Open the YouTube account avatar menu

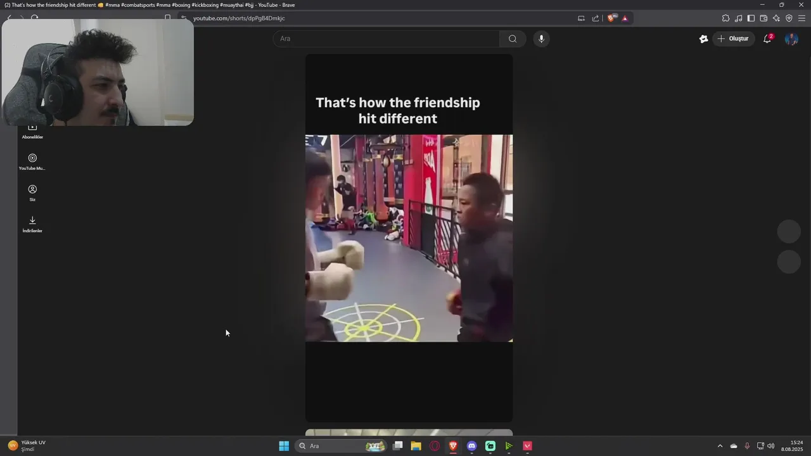pos(791,39)
